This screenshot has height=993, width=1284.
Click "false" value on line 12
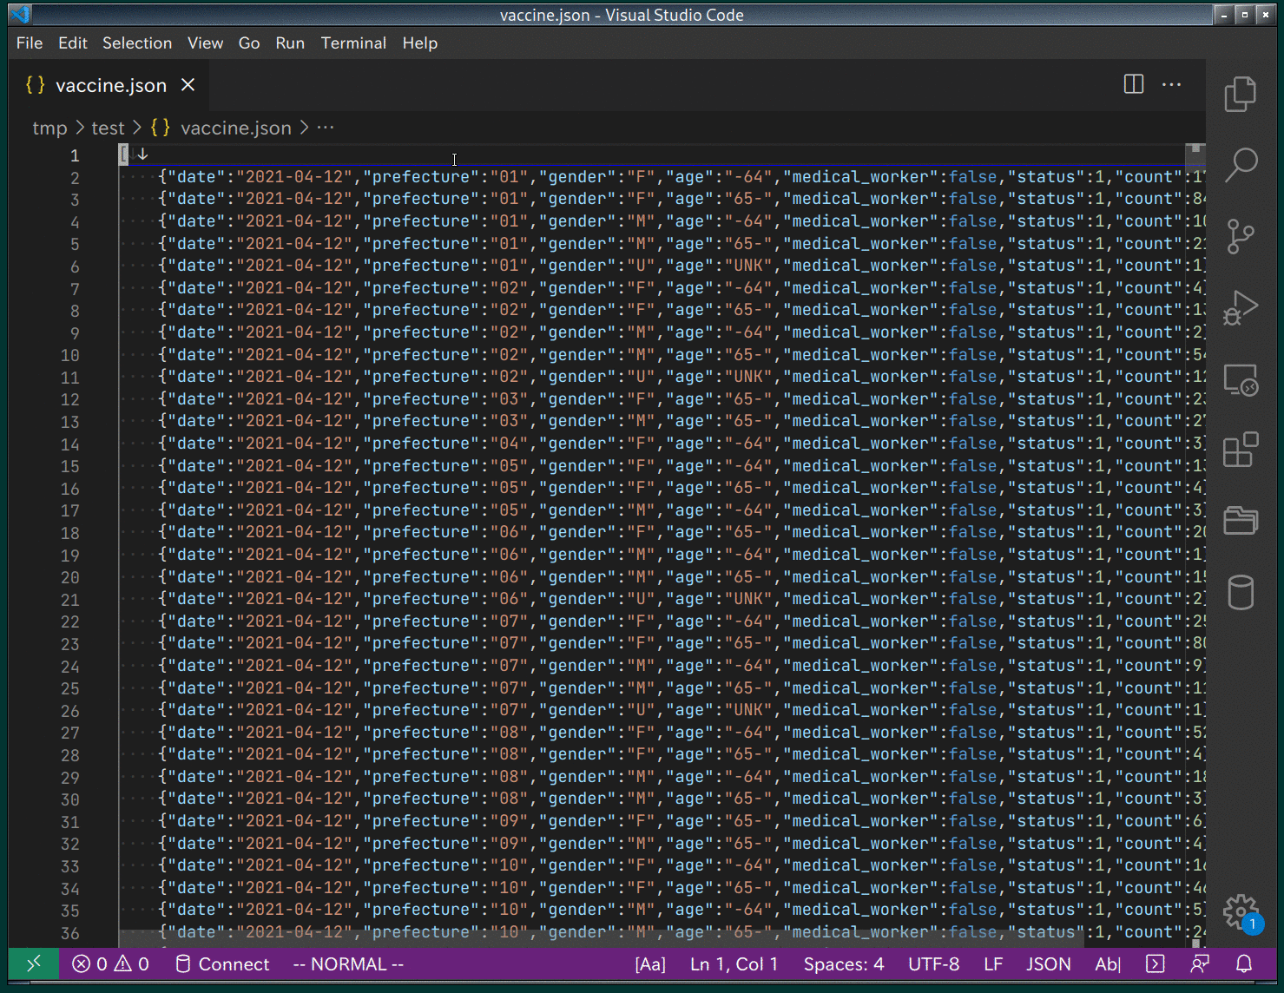(972, 399)
